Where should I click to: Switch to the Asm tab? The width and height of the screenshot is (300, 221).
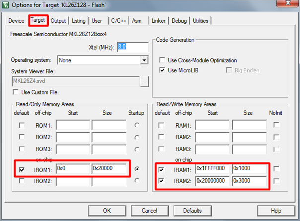point(137,21)
